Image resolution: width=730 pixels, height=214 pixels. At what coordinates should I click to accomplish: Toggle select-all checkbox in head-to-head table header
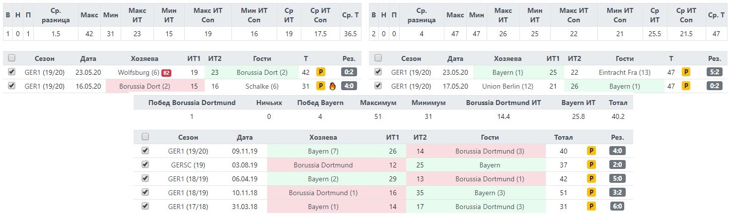pos(145,137)
